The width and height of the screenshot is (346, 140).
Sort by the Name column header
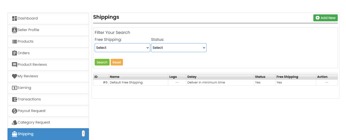[x=114, y=77]
